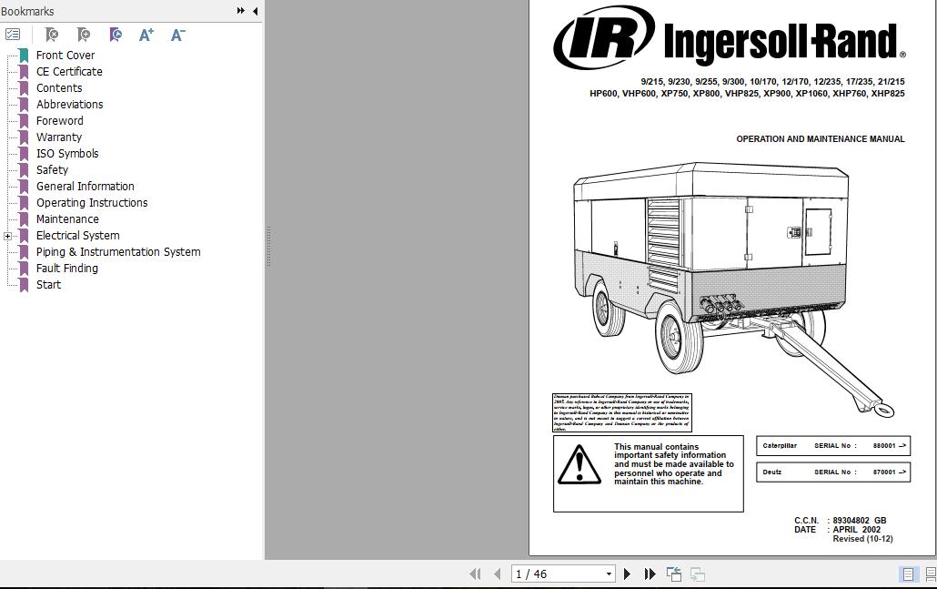Click the compressor trailer illustration
The height and width of the screenshot is (589, 937).
(734, 289)
